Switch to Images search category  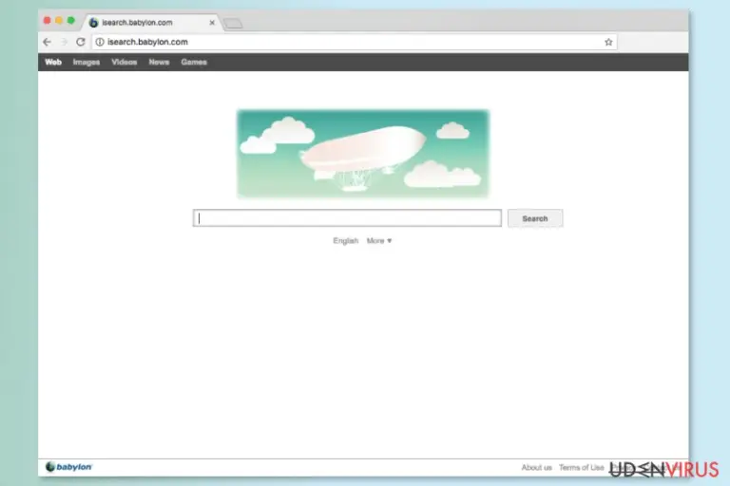[x=86, y=62]
